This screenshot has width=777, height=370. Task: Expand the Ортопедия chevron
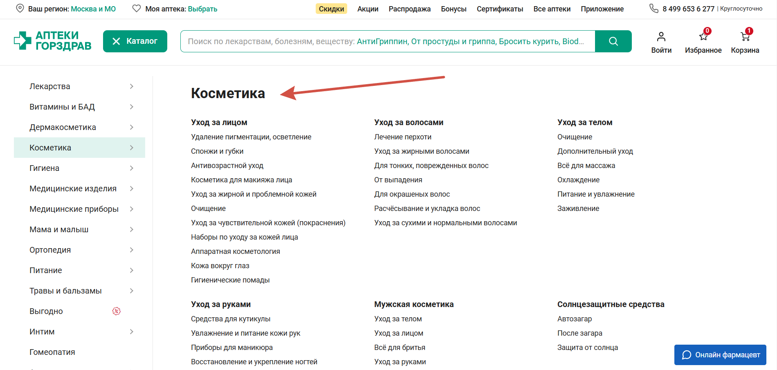coord(132,250)
